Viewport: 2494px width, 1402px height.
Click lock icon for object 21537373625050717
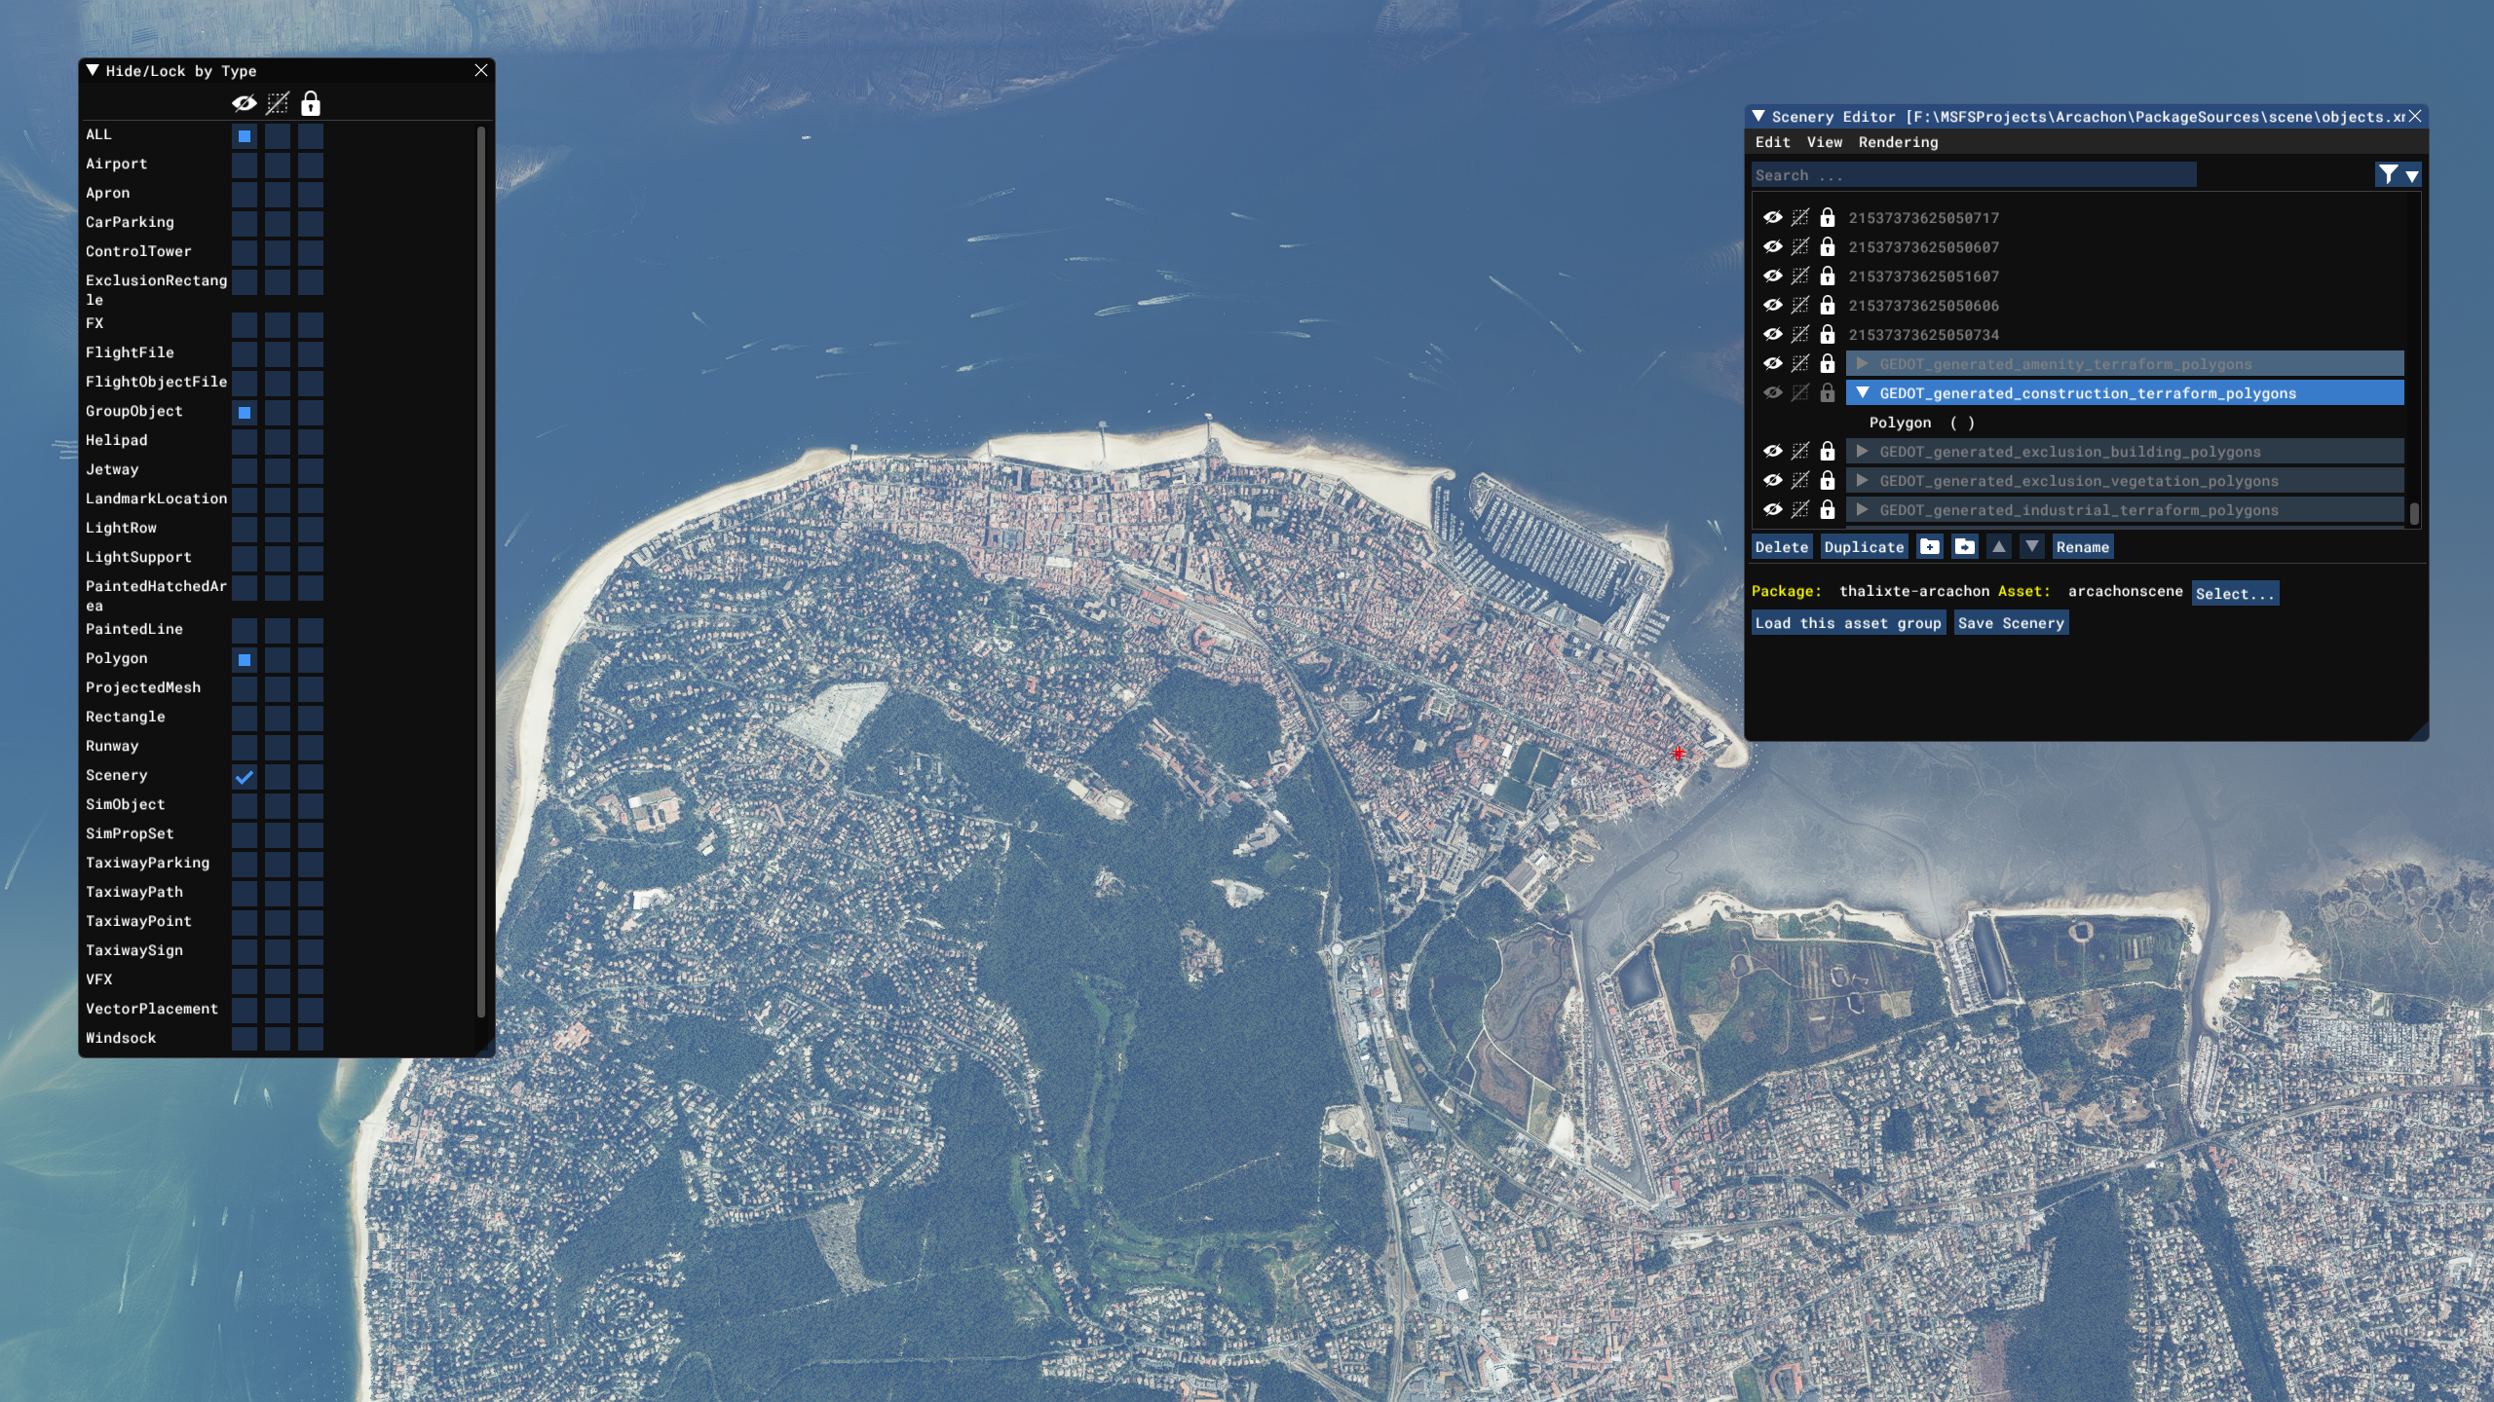(x=1828, y=218)
